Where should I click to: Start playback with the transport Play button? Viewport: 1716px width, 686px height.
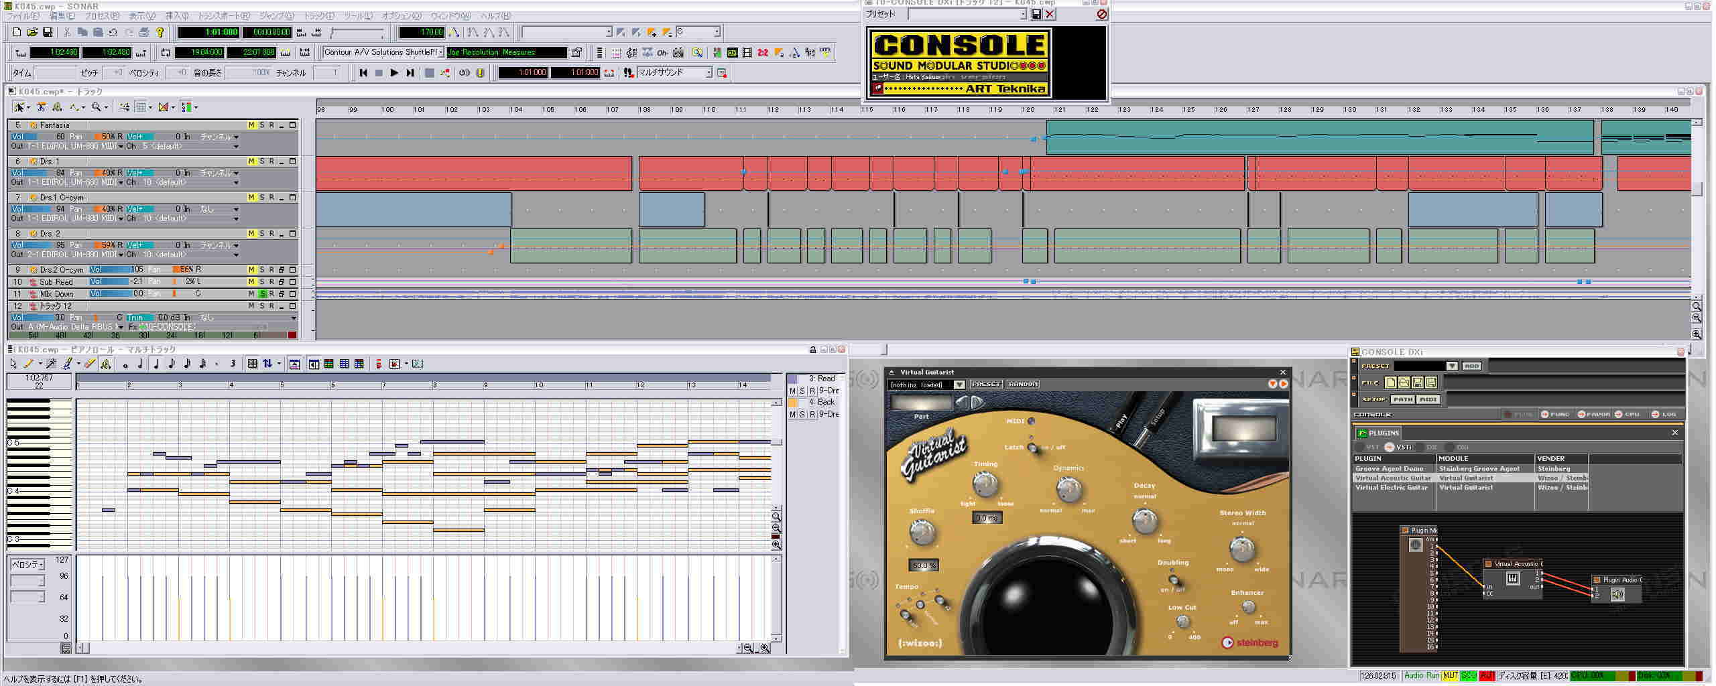click(394, 73)
